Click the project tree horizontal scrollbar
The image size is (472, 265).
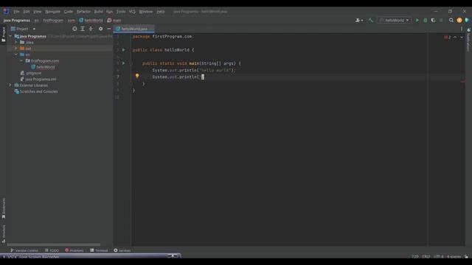click(x=54, y=244)
